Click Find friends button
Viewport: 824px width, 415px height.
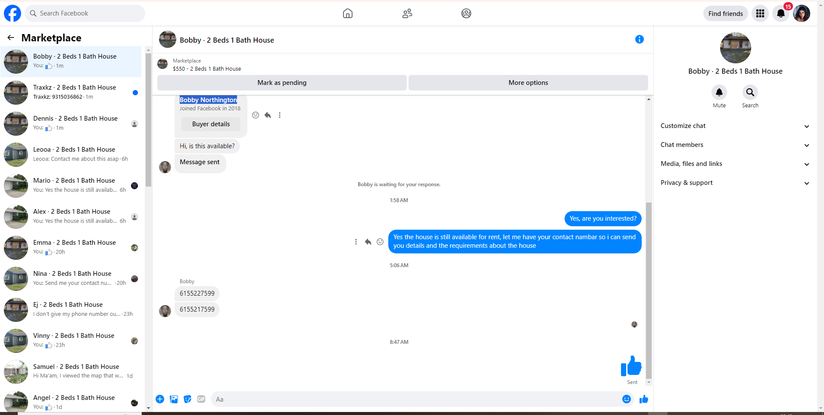726,13
